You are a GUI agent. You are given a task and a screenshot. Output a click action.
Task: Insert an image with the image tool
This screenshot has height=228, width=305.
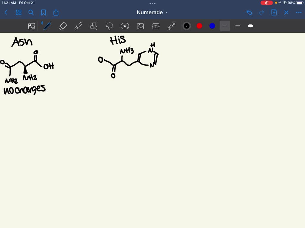pyautogui.click(x=140, y=26)
